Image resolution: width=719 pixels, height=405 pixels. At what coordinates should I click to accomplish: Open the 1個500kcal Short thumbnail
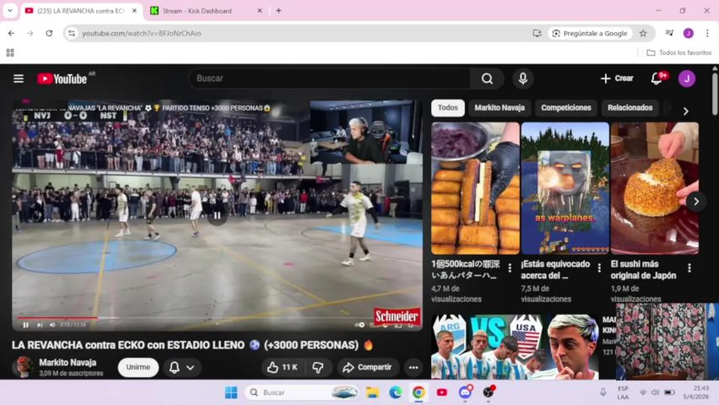click(475, 188)
